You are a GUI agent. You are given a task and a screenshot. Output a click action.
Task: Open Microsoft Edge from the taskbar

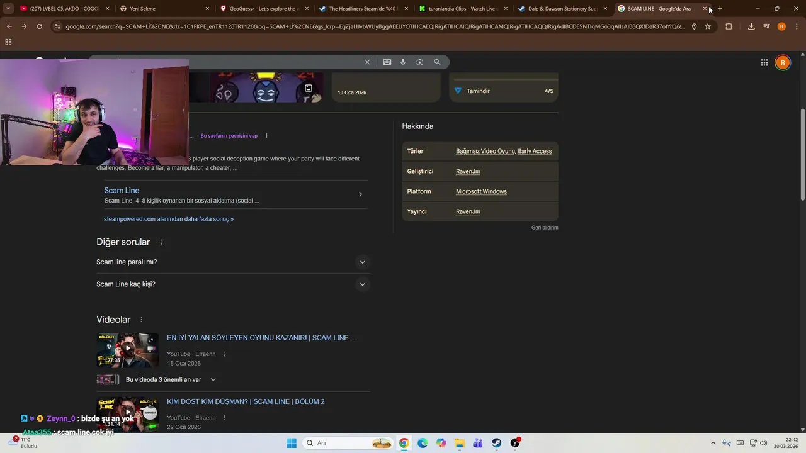tap(423, 443)
